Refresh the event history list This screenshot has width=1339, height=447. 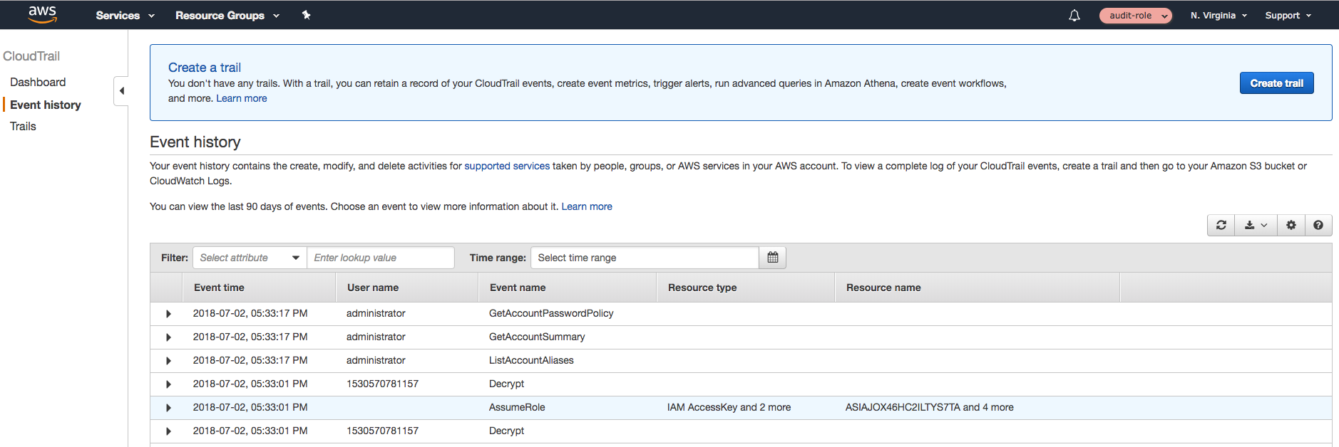click(x=1221, y=225)
